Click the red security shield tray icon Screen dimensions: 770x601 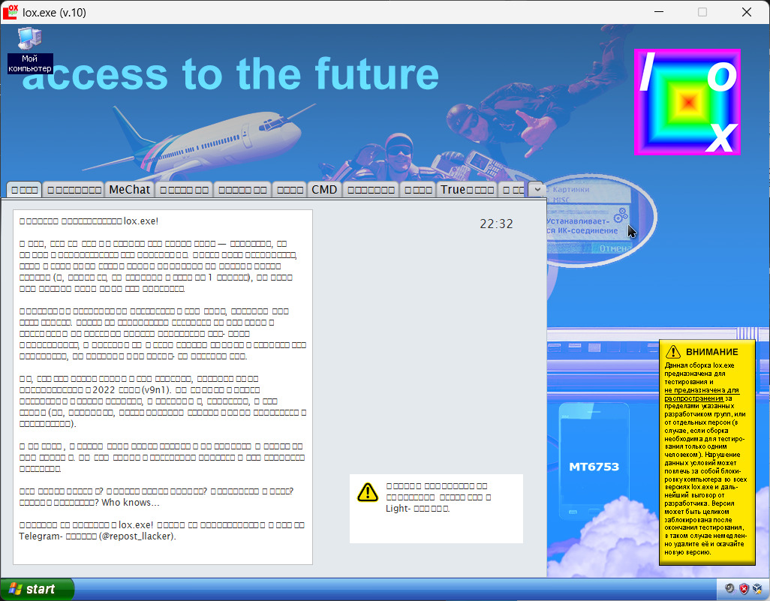(x=744, y=589)
